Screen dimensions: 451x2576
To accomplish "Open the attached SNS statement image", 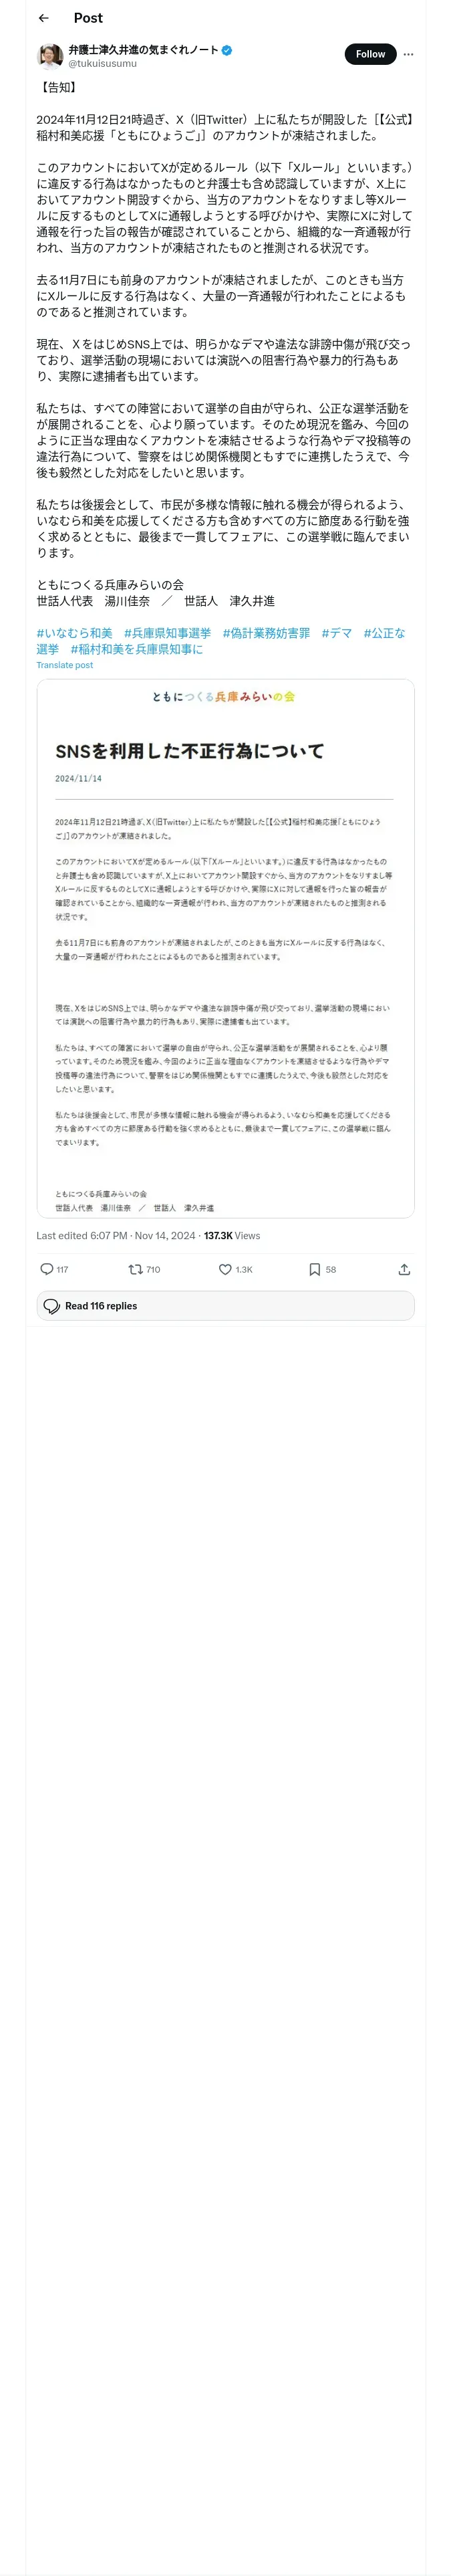I will (225, 948).
